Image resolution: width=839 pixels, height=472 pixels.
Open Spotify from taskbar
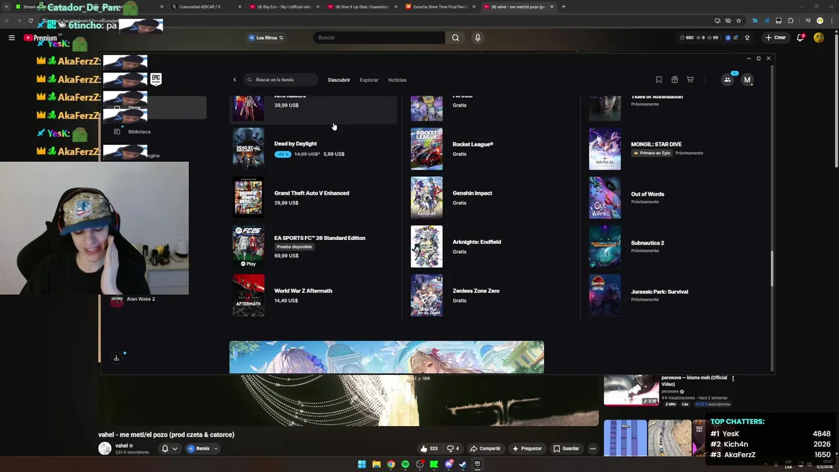click(x=405, y=464)
